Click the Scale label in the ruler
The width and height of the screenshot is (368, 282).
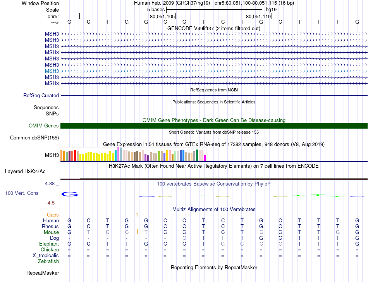click(x=53, y=10)
